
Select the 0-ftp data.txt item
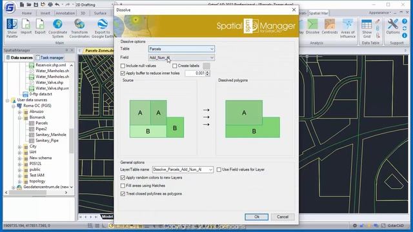tap(37, 94)
